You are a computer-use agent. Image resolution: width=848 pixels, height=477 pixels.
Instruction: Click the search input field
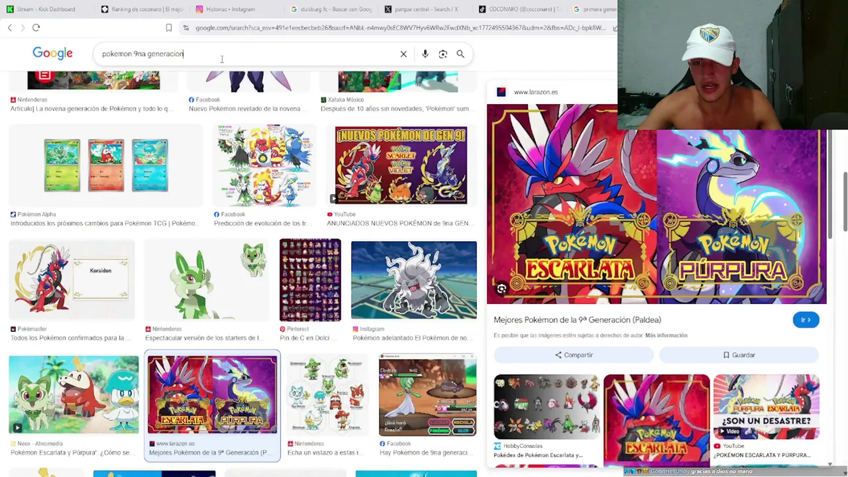pyautogui.click(x=245, y=54)
